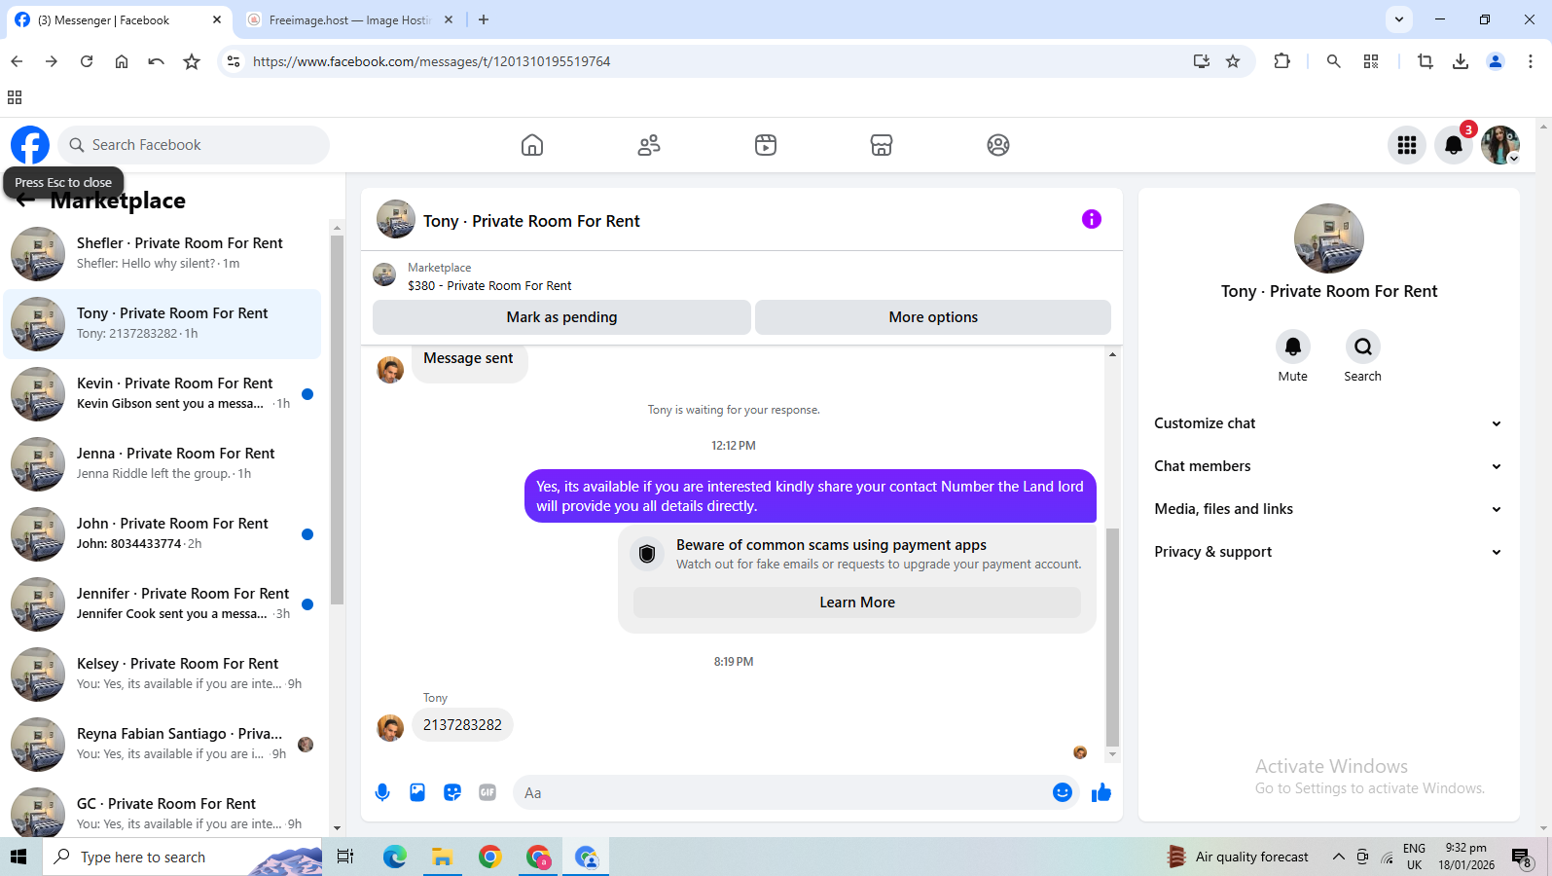Switch to the Messenger | Facebook tab
The width and height of the screenshot is (1552, 876).
coord(117,20)
